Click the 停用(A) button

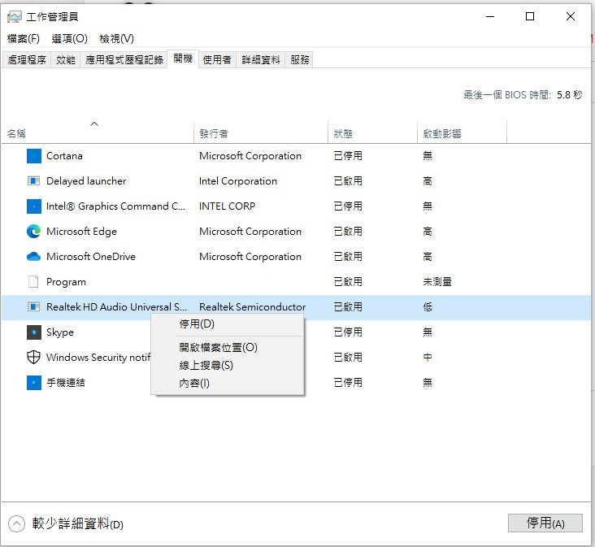tap(545, 523)
